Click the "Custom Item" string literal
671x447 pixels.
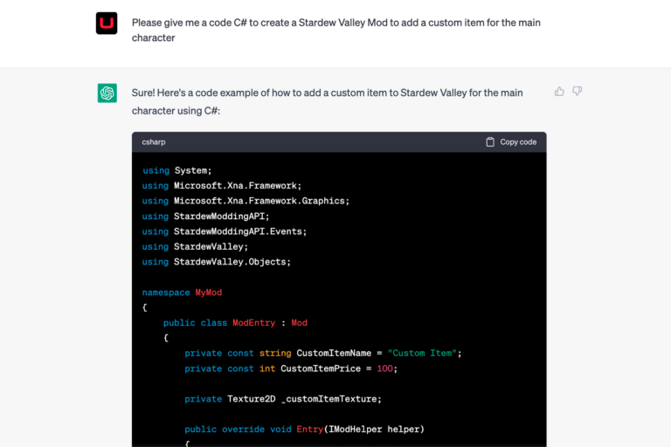point(422,354)
